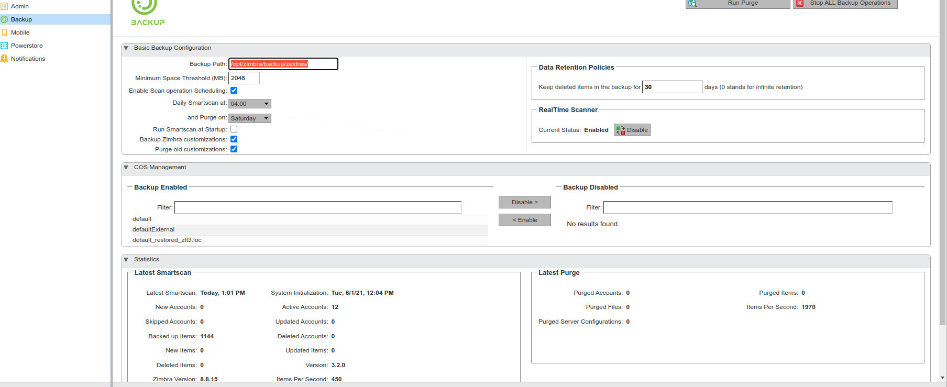The height and width of the screenshot is (387, 947).
Task: Collapse the COS Management section
Action: tap(126, 168)
